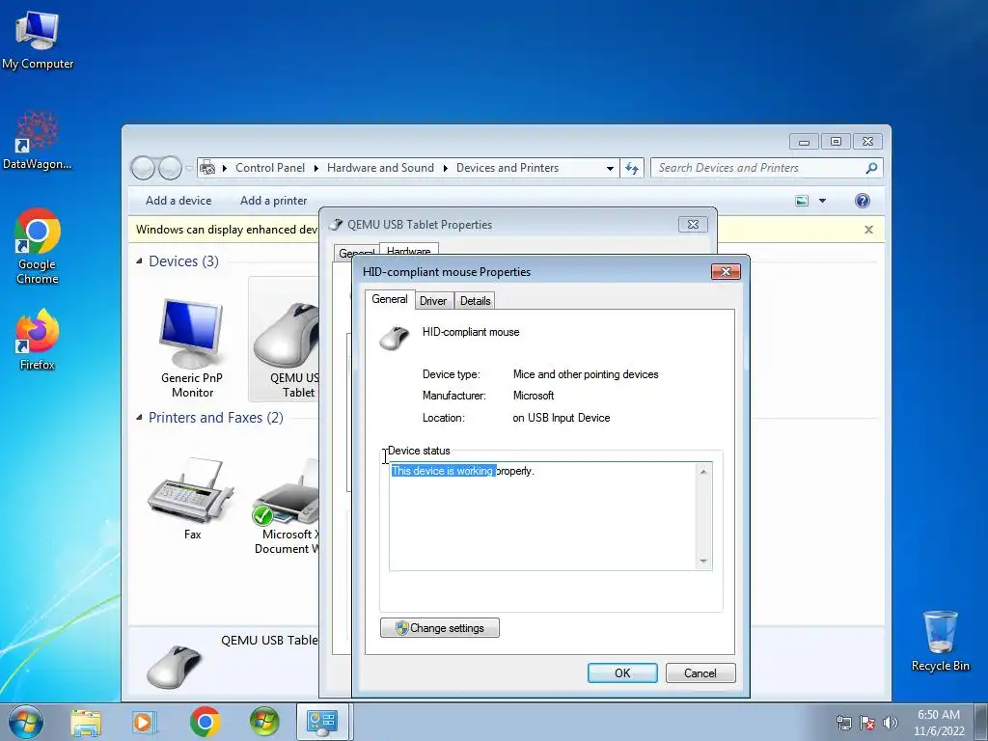Open Windows Explorer from taskbar
The height and width of the screenshot is (741, 988).
coord(86,722)
